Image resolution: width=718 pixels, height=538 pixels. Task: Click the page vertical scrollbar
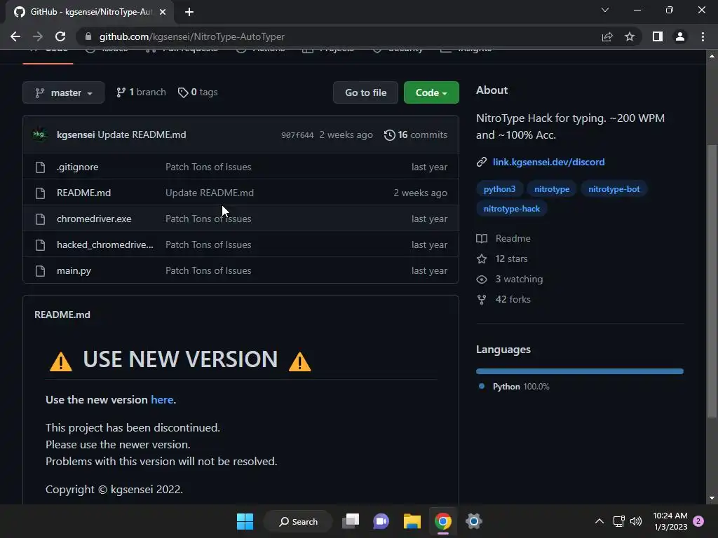712,280
